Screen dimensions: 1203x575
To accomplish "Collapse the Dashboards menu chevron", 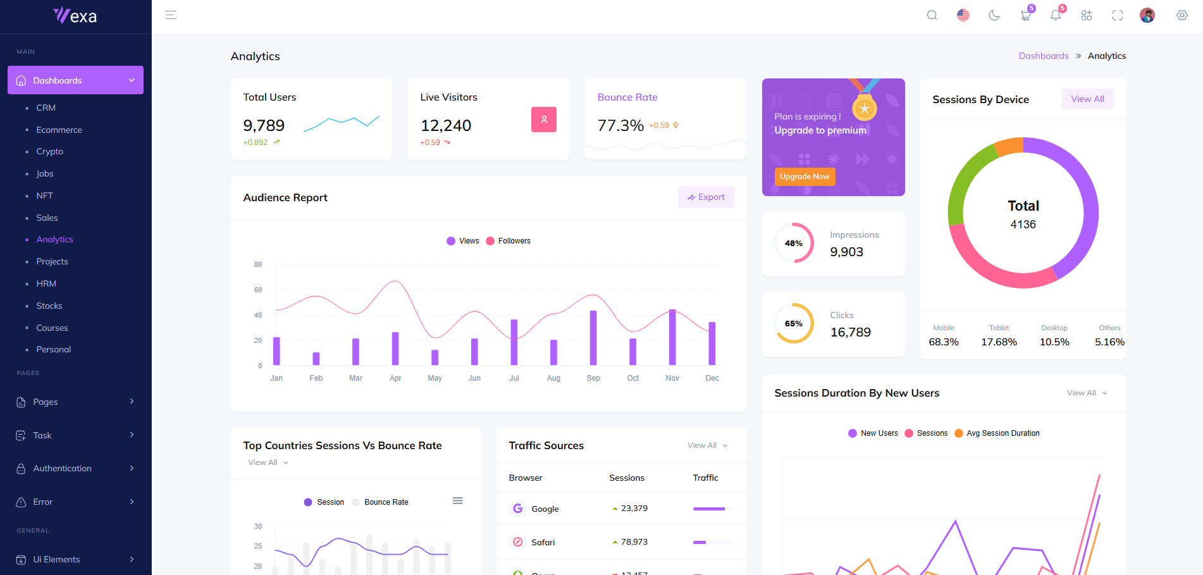I will coord(132,80).
